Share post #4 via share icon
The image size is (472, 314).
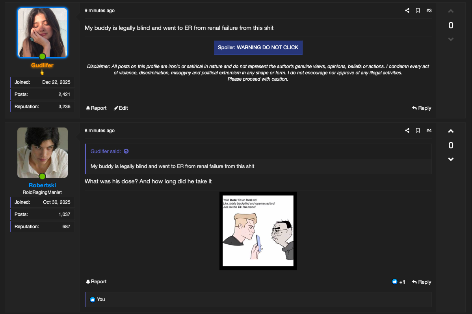pos(407,131)
